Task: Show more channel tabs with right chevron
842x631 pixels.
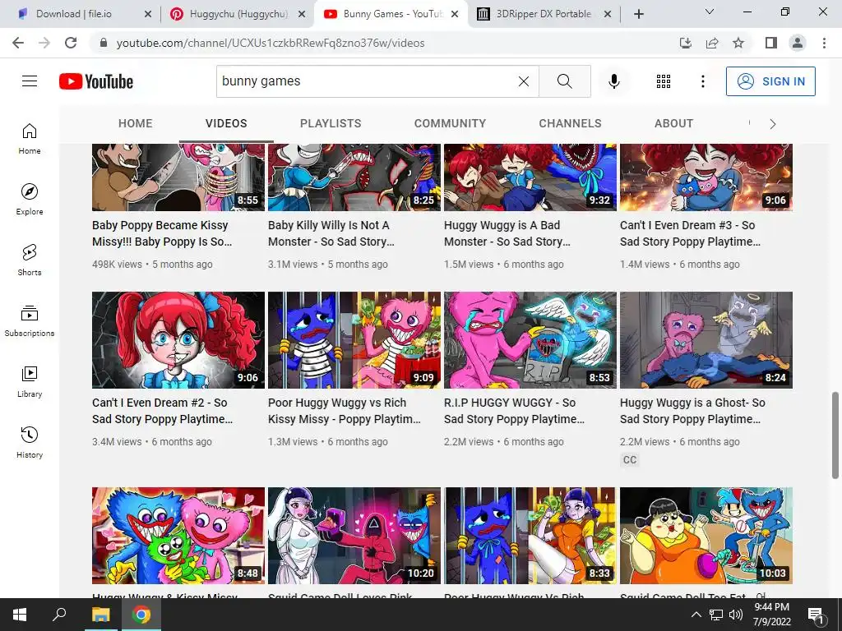Action: click(x=773, y=124)
